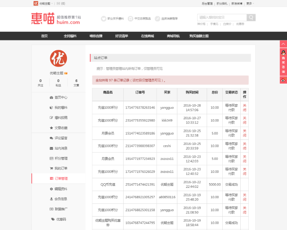
Task: Select 订单管理 in sidebar
Action: pyautogui.click(x=59, y=179)
